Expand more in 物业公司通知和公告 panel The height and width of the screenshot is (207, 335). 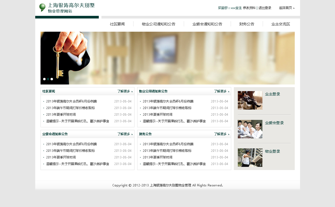(222, 91)
